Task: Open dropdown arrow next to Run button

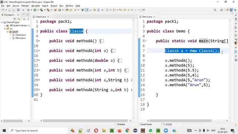Action: point(38,10)
